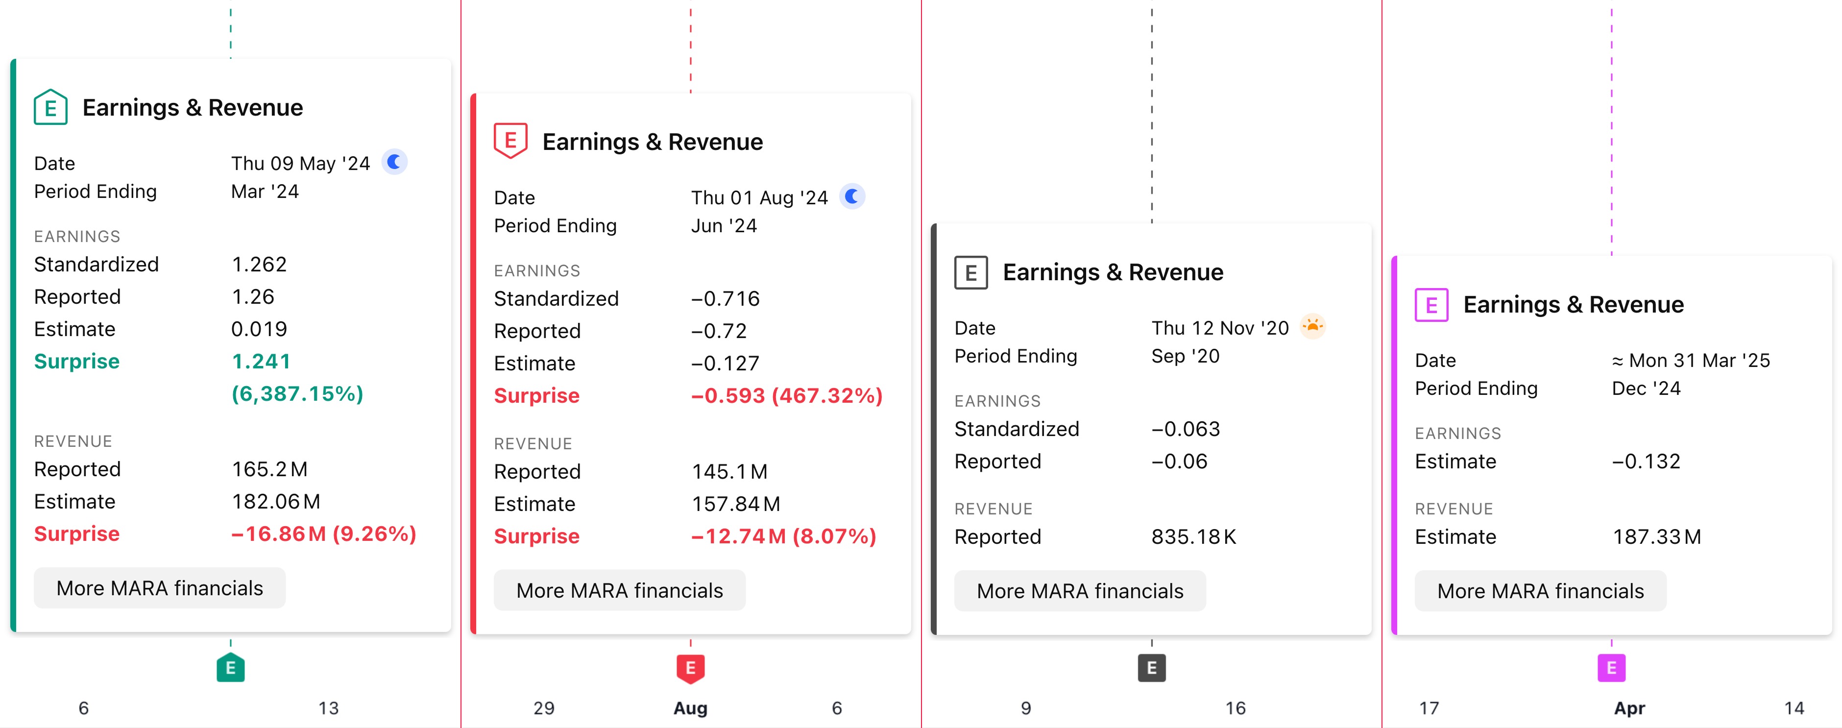
Task: Click the magenta earnings icon in fourth card header
Action: point(1431,305)
